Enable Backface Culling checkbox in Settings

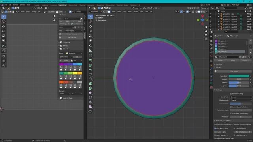(231, 94)
